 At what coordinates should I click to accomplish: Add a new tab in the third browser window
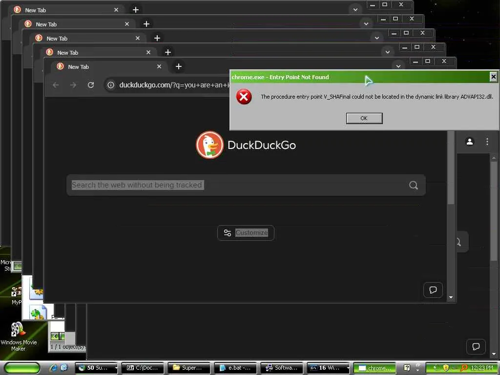pos(157,38)
